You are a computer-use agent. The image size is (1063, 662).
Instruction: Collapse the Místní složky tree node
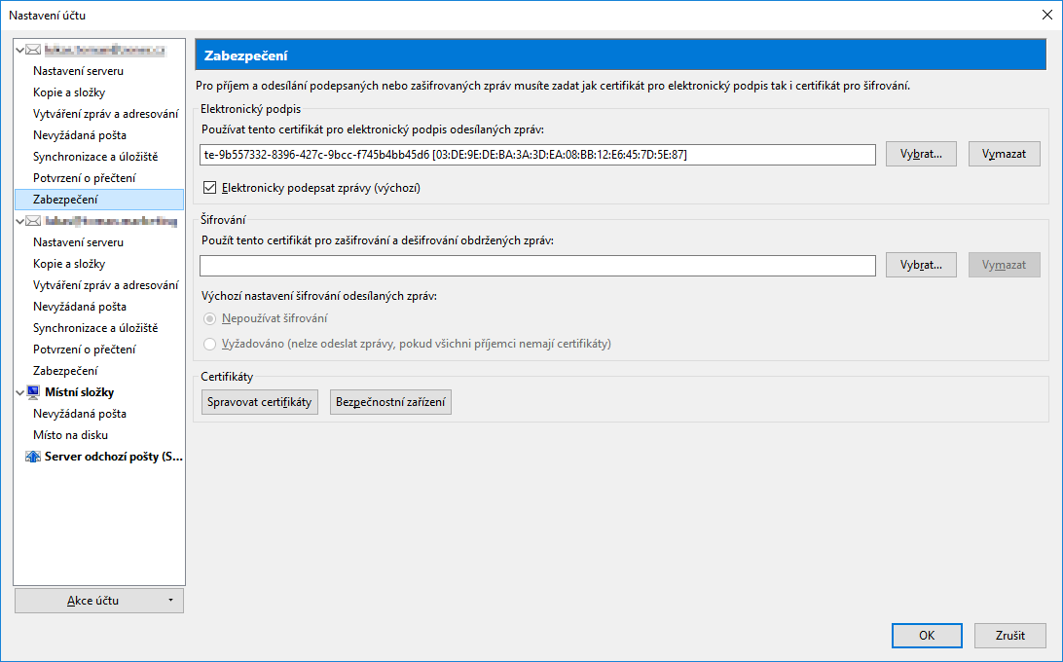pos(20,392)
